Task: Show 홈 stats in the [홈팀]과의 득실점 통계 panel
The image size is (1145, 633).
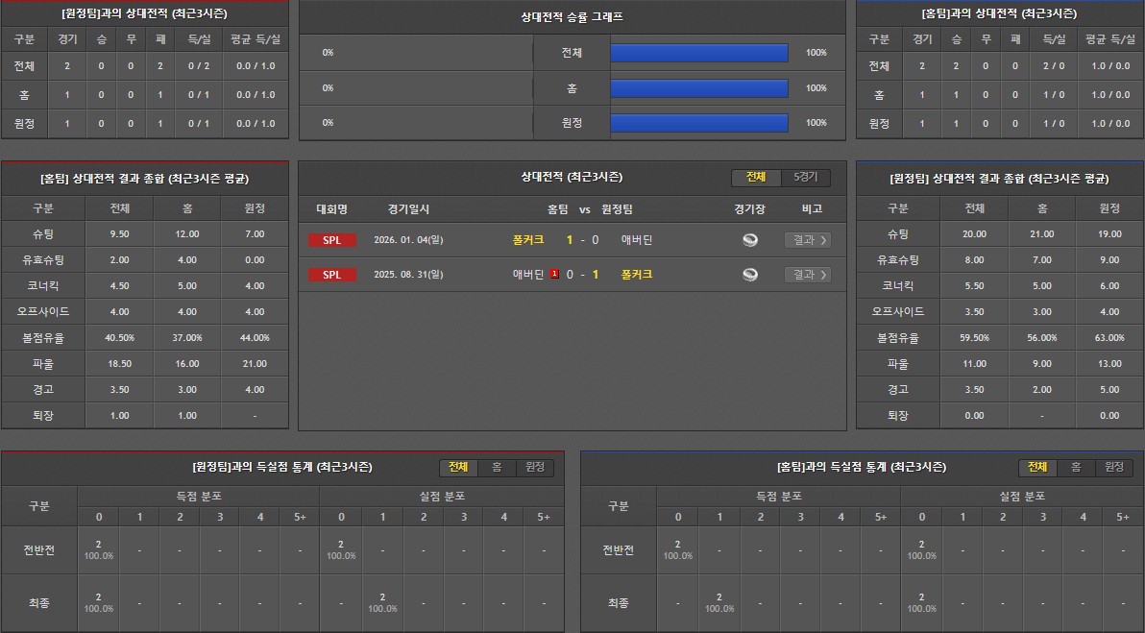Action: point(1076,467)
